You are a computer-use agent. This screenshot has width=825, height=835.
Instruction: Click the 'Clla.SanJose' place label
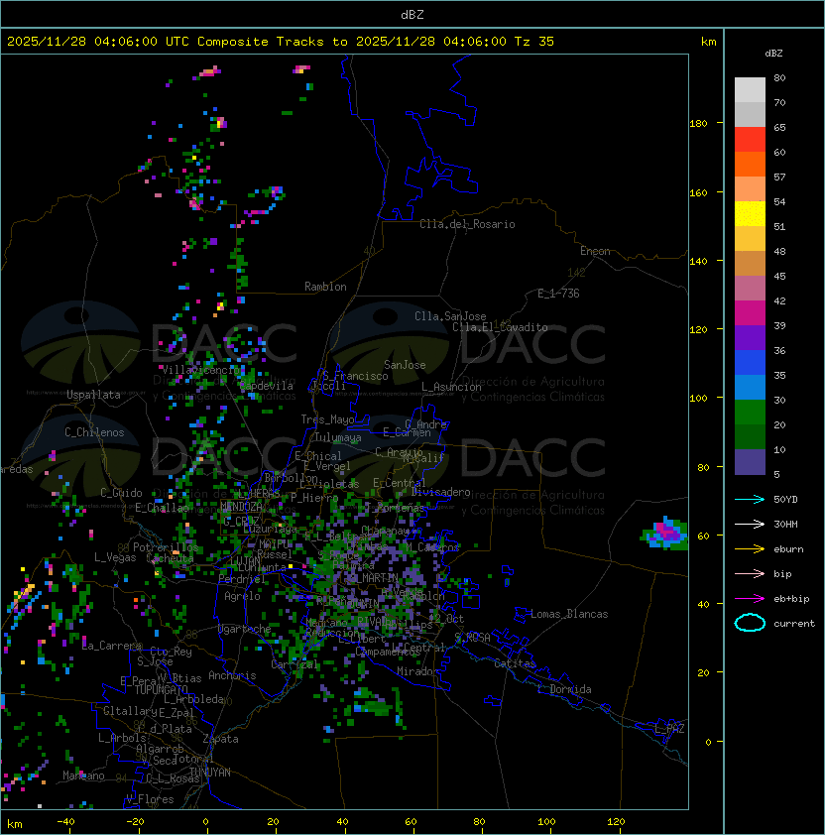(450, 316)
